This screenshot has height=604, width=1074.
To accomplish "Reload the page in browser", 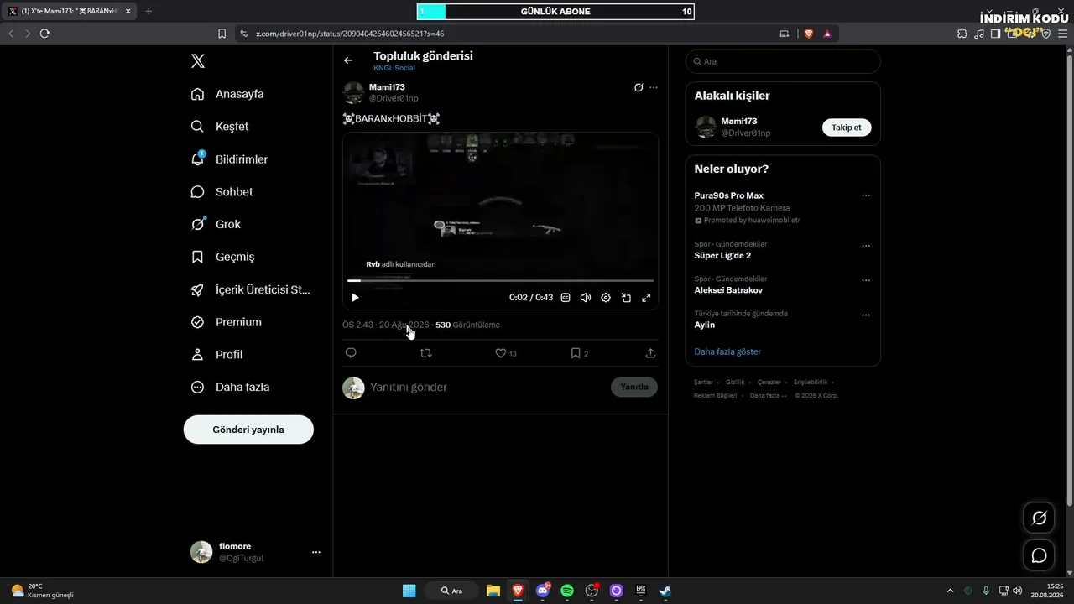I will (44, 34).
